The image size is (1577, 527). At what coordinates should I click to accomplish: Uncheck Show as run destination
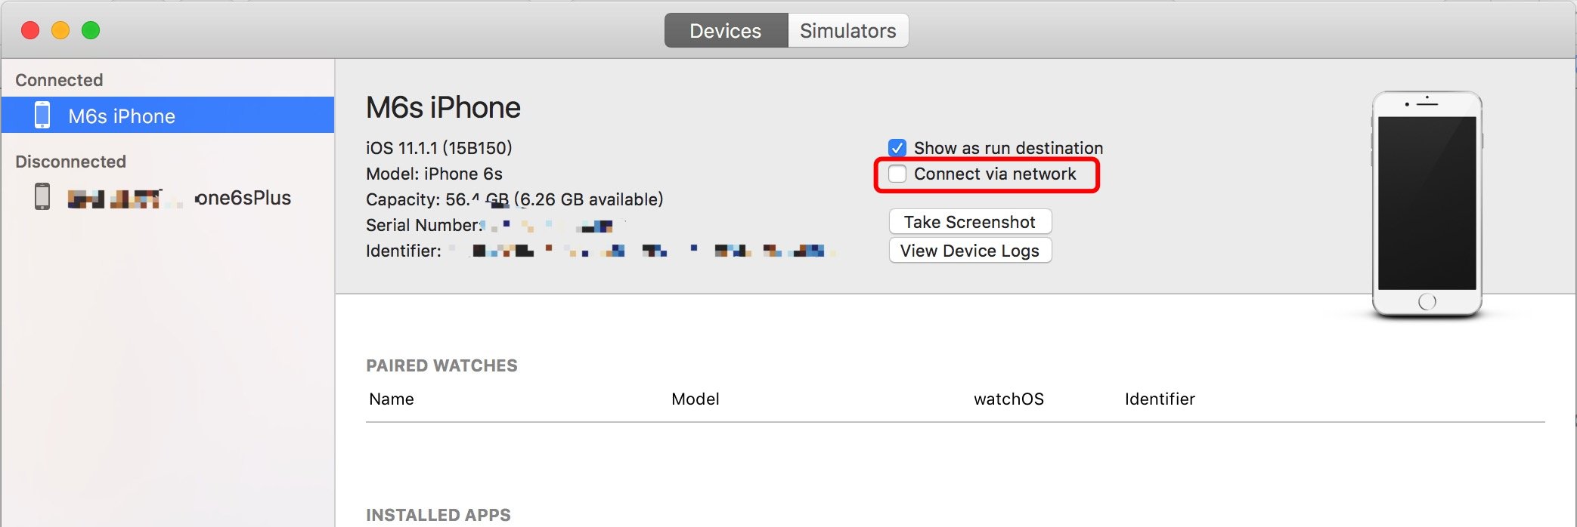click(897, 147)
